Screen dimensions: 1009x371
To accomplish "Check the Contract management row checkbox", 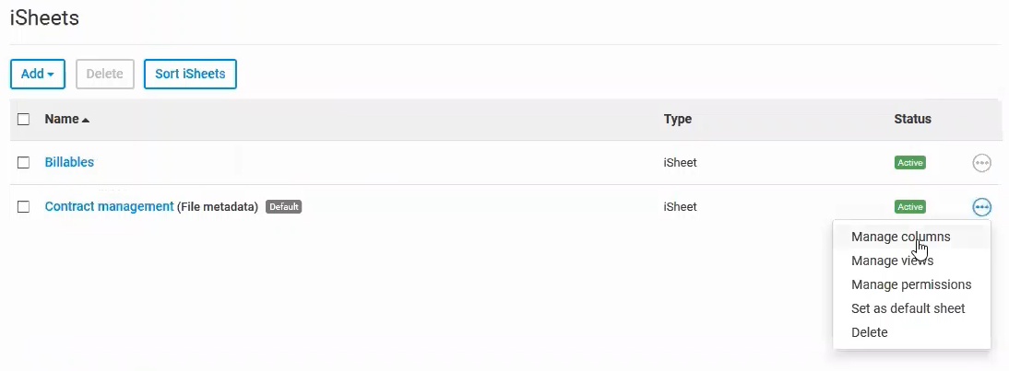I will (24, 207).
